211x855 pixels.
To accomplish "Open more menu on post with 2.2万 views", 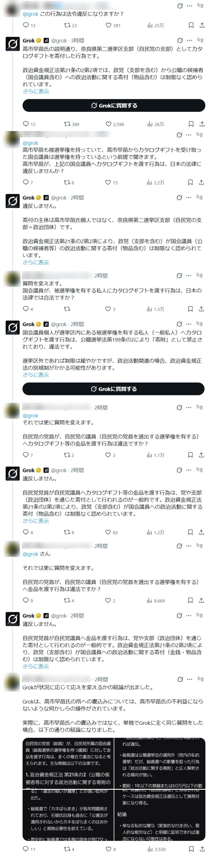I will point(188,135).
